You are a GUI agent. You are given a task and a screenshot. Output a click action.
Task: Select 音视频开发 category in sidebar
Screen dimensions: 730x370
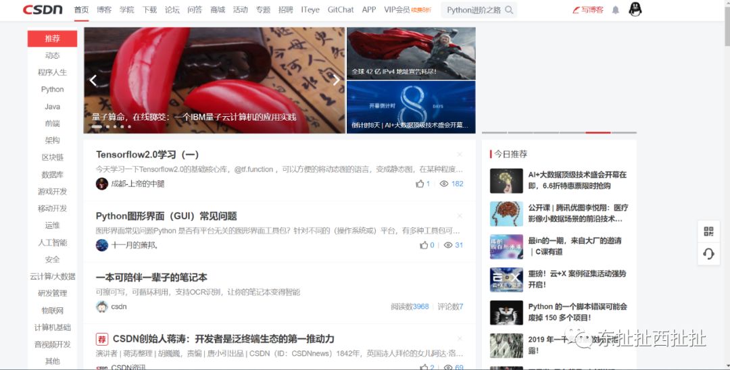52,344
